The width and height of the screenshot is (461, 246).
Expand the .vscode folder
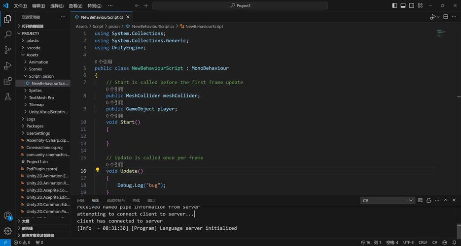coord(33,48)
